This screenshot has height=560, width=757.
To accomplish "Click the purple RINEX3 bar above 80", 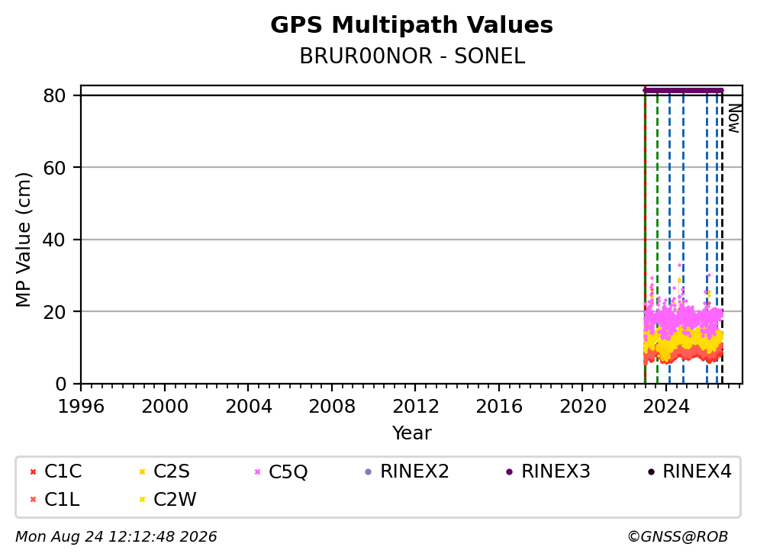I will pyautogui.click(x=683, y=90).
